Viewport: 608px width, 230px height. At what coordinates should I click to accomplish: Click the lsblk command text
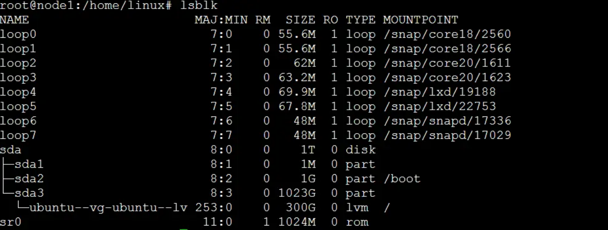tap(199, 5)
